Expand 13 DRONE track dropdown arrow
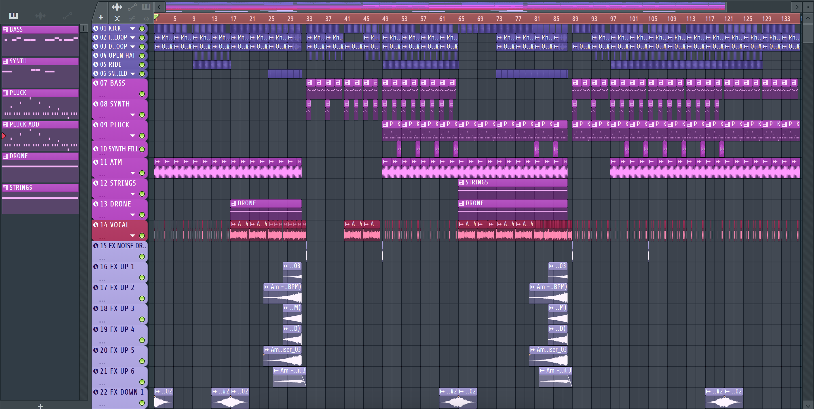The image size is (814, 409). point(133,215)
